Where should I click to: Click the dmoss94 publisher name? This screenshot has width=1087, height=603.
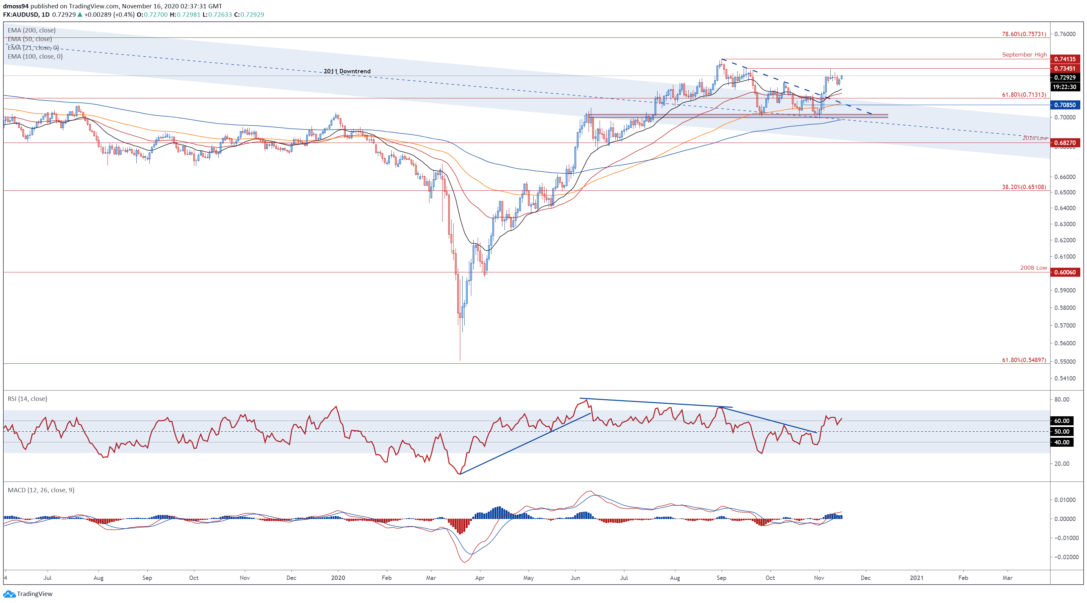[x=16, y=6]
